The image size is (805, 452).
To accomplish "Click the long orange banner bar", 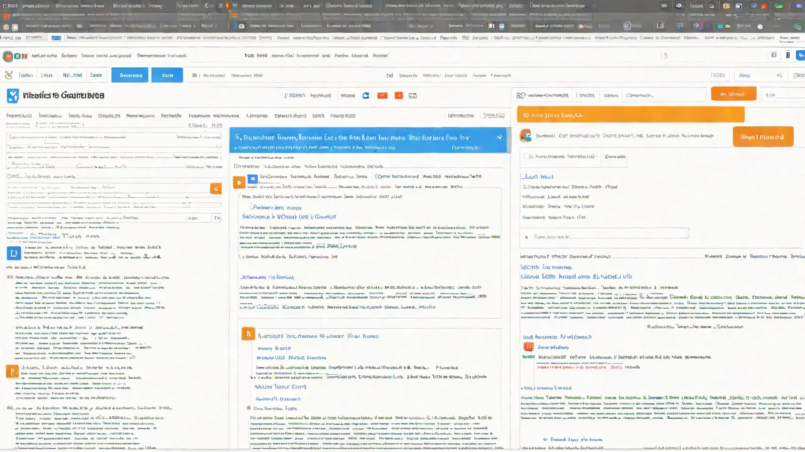I will pyautogui.click(x=630, y=115).
